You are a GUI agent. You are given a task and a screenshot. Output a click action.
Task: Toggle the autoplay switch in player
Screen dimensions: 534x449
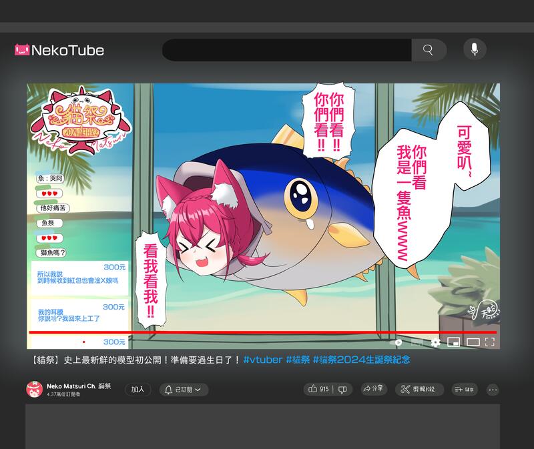coord(396,342)
